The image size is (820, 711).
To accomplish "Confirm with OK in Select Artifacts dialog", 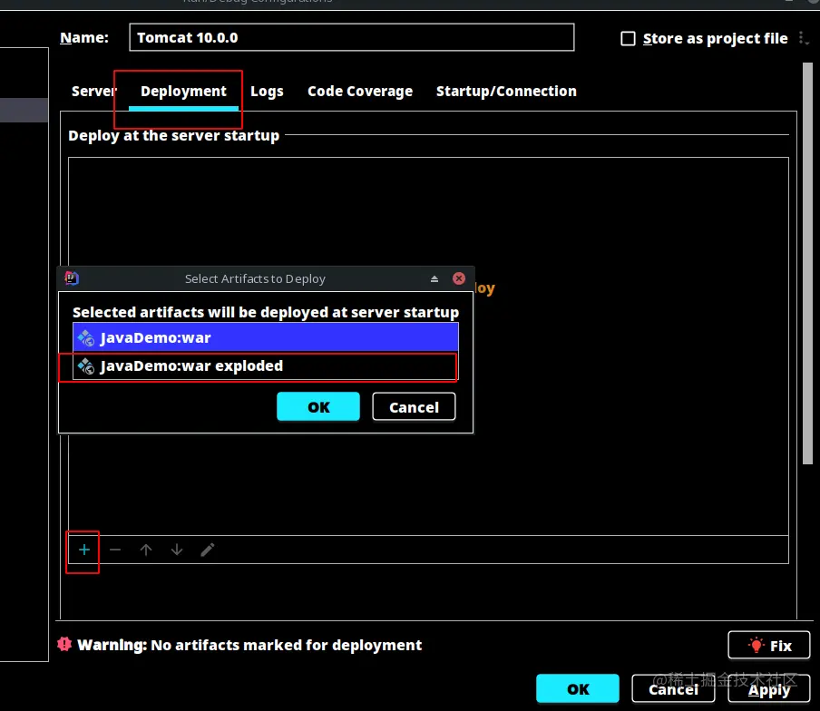I will click(318, 406).
